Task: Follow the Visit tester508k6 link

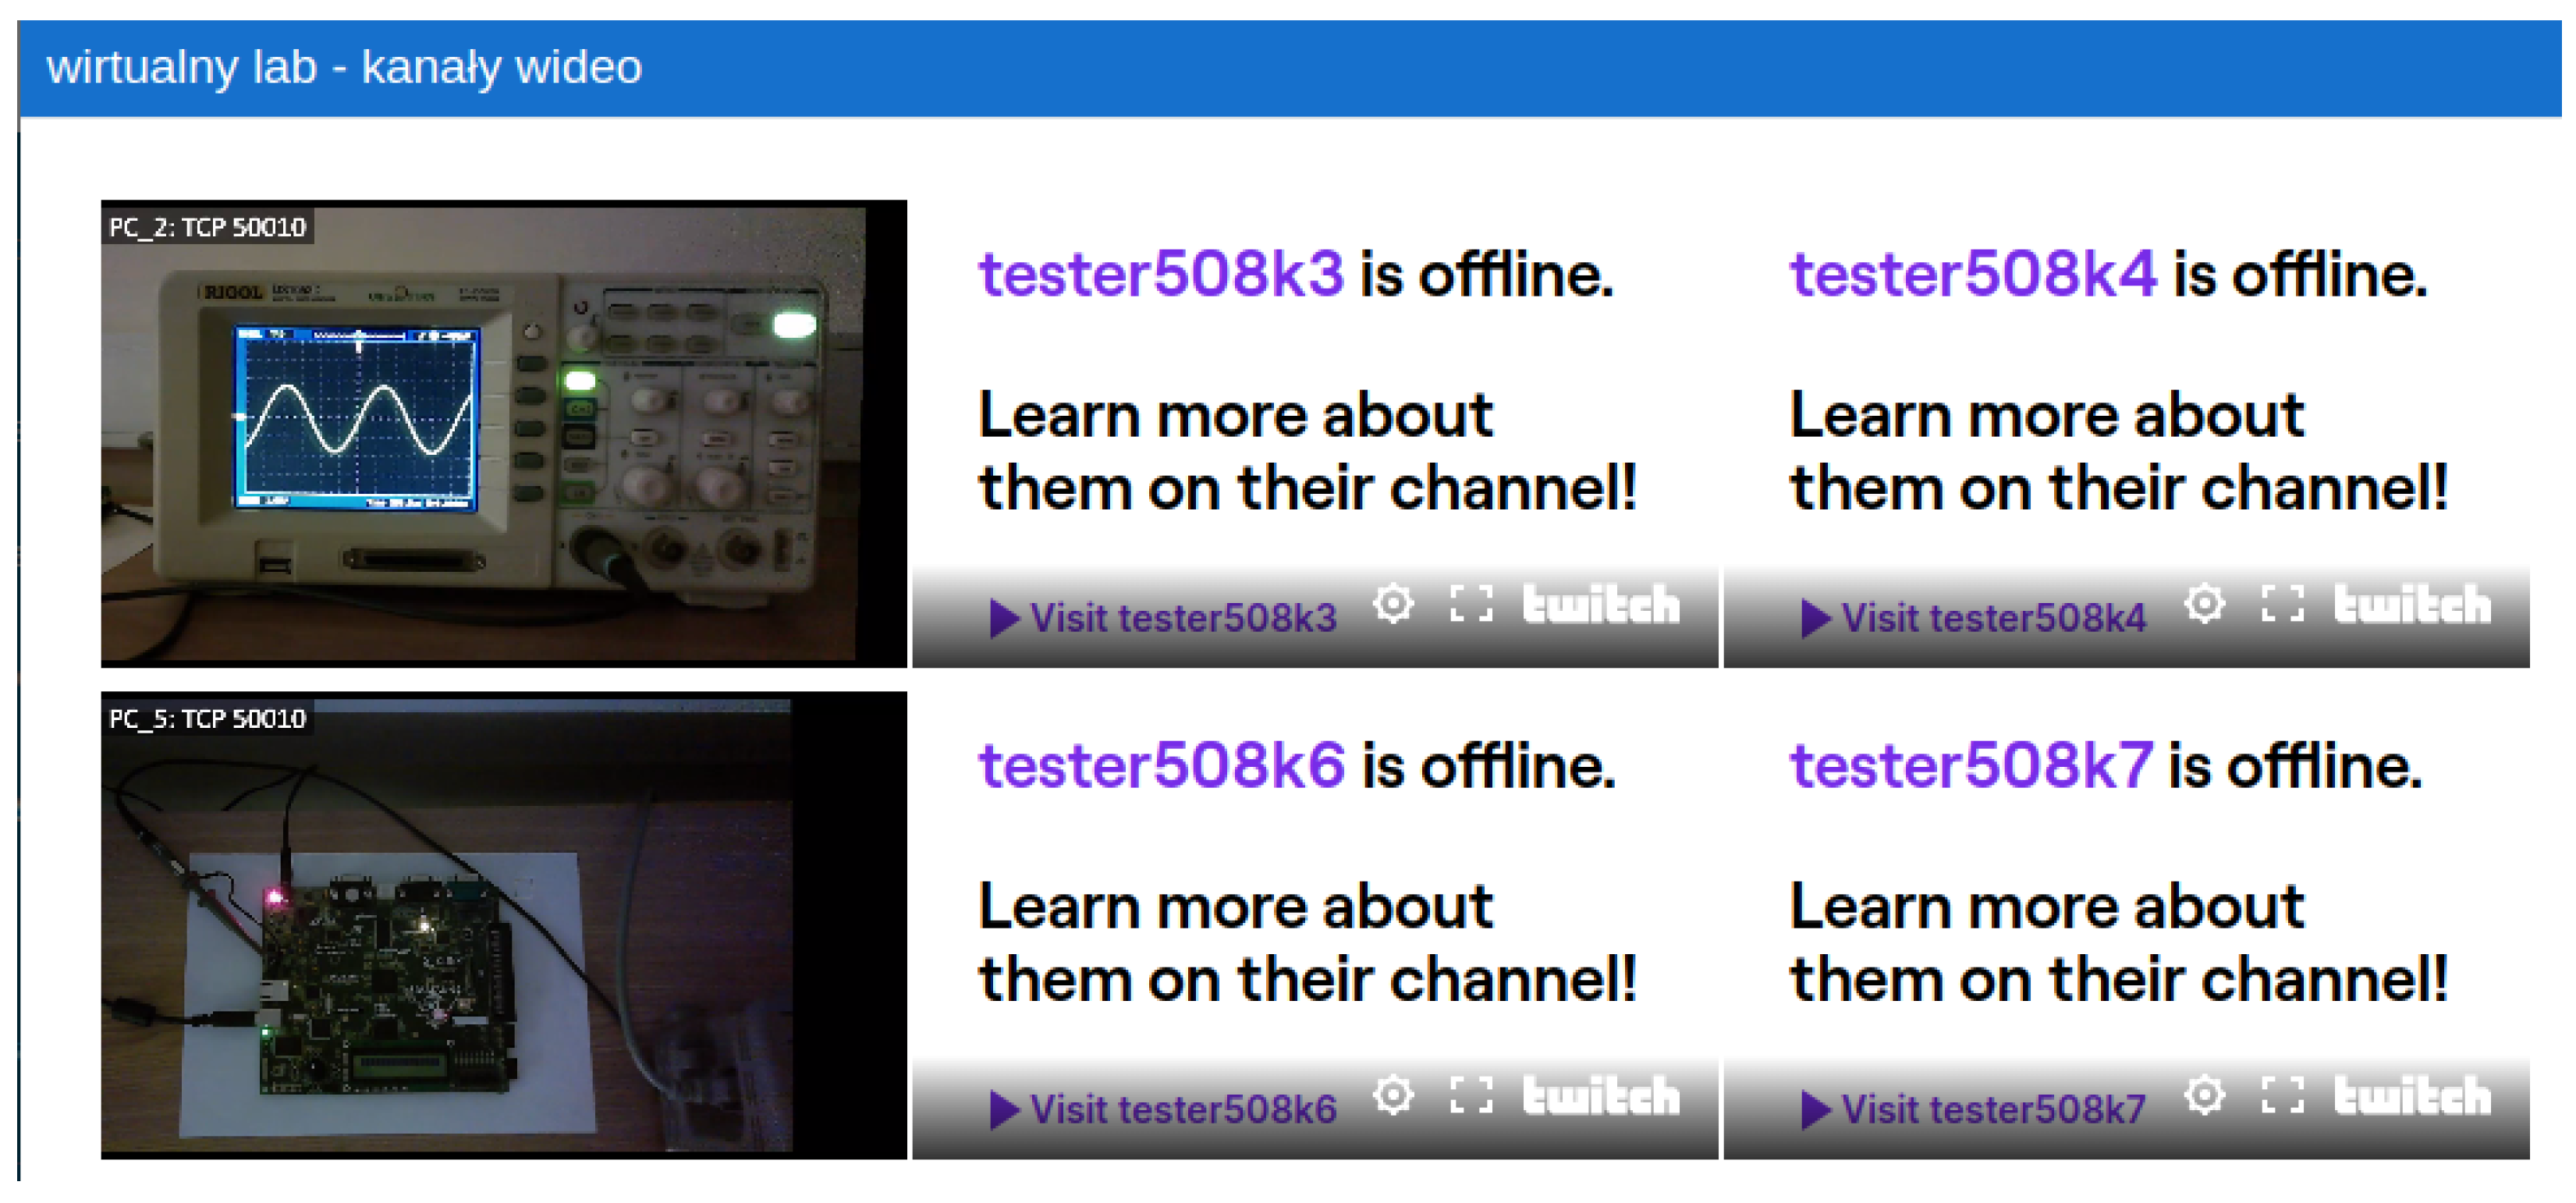Action: coord(1163,1109)
